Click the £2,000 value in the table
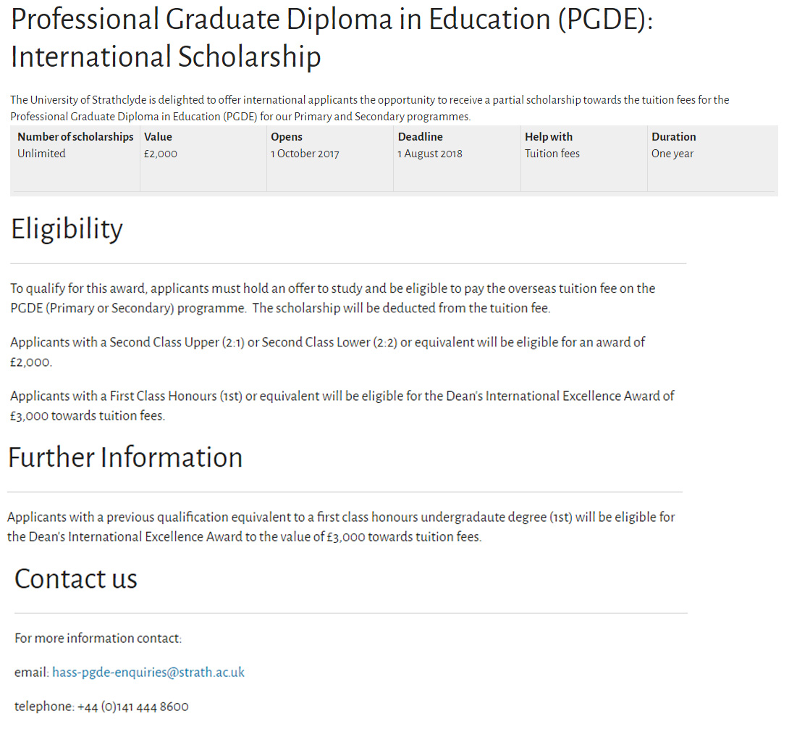 (161, 154)
